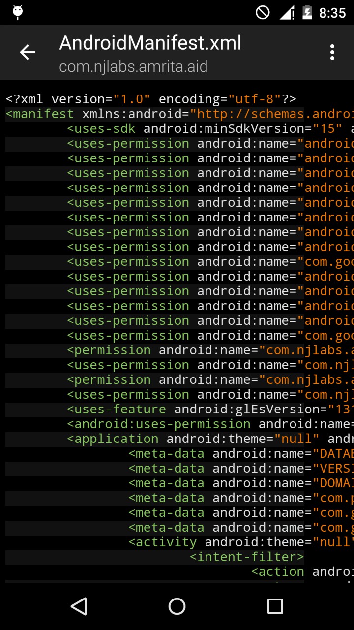
Task: Open recent apps with the square button
Action: pos(275,606)
